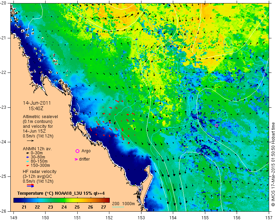Click the "30-80m" depth label
276x221 pixels.
[x=38, y=157]
